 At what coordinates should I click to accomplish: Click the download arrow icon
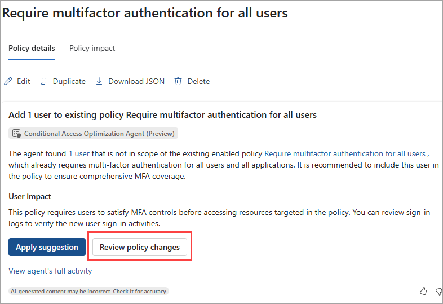coord(99,81)
